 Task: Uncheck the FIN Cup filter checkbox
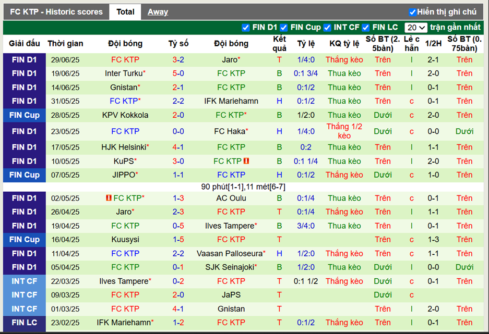coord(283,28)
